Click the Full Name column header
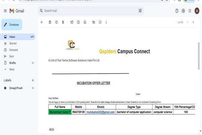202x135 pixels. 60,107
